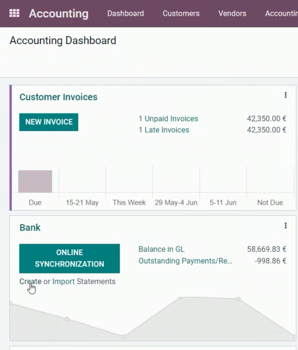The image size is (298, 350).
Task: Open Customer Invoices three-dot options menu
Action: (286, 95)
